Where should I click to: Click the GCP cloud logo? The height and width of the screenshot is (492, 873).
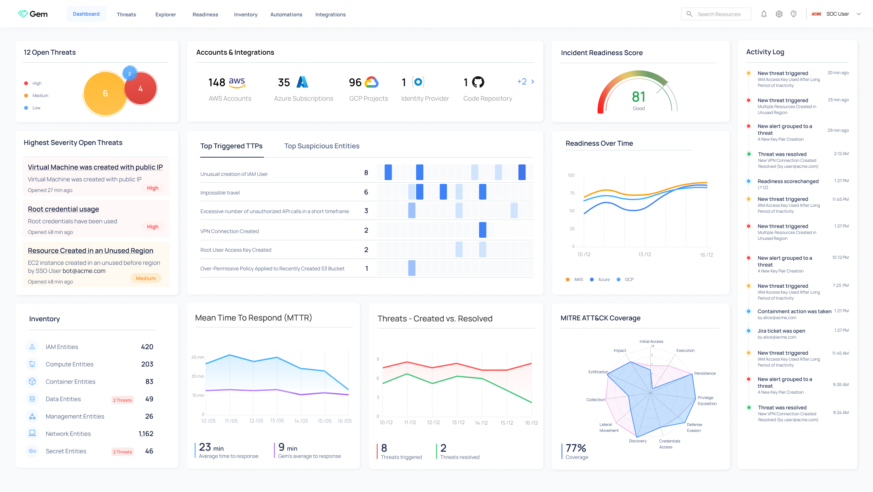tap(371, 82)
